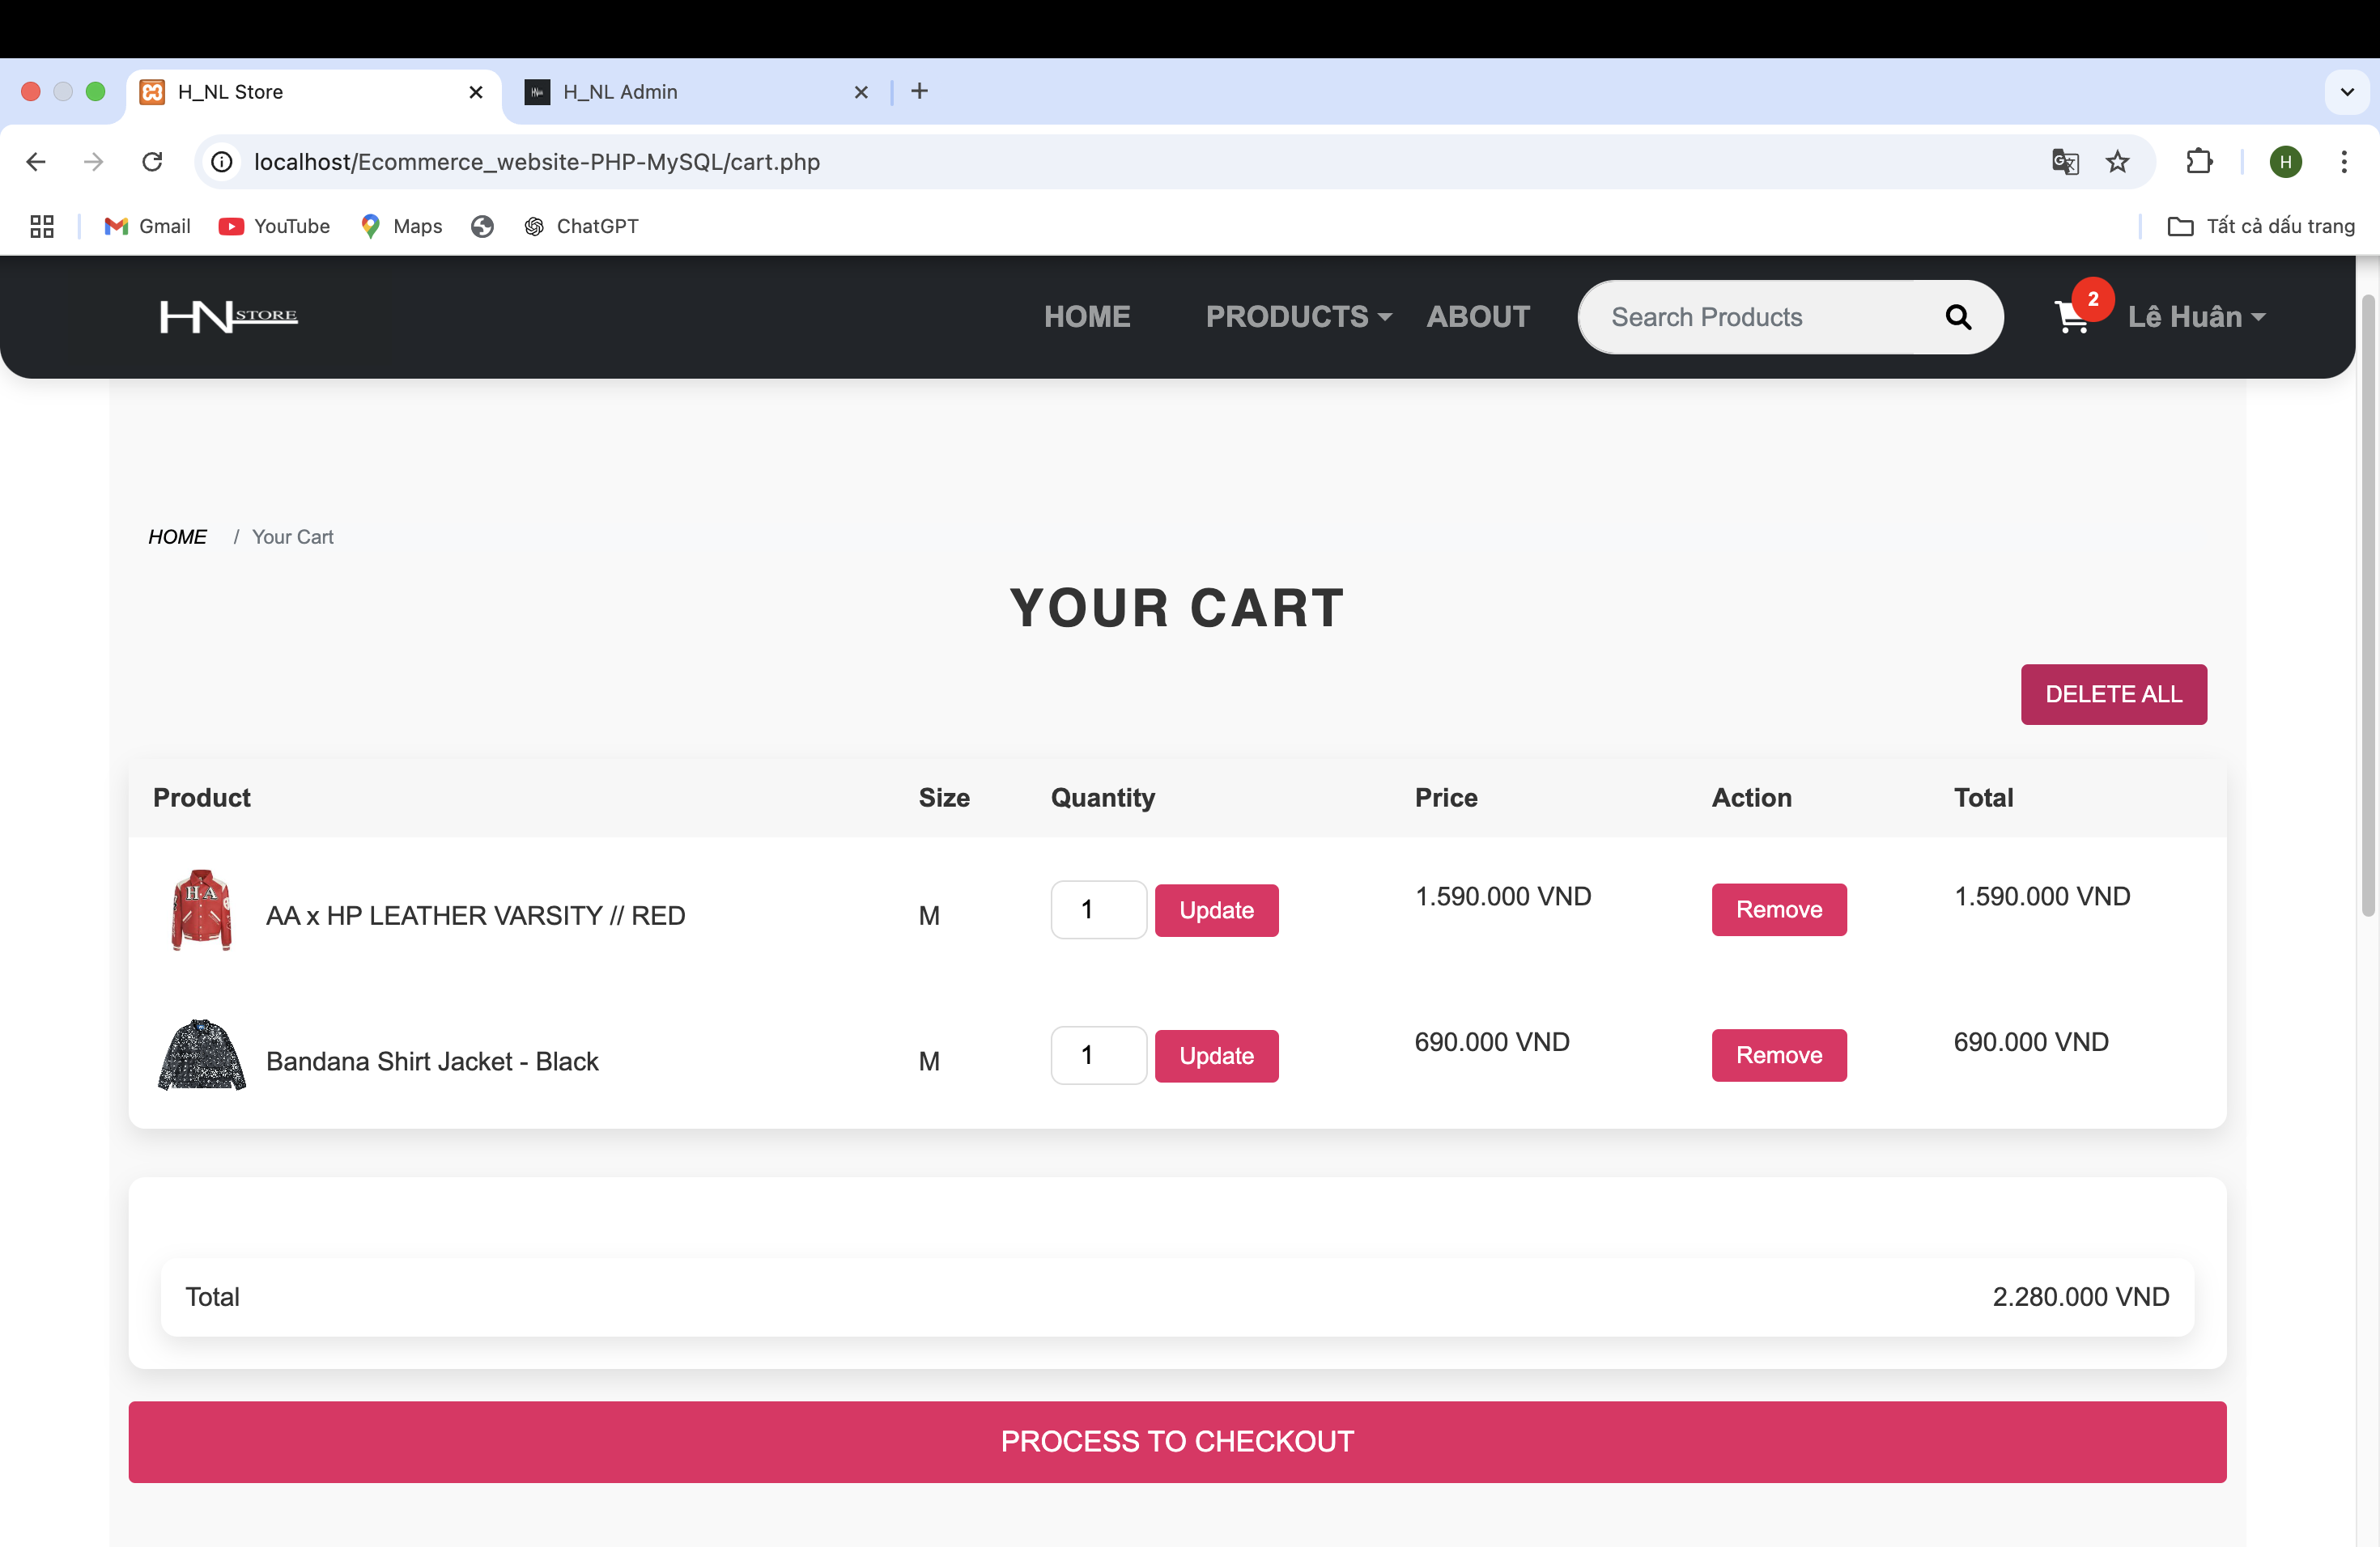Click the Remove button for Bandana Shirt Jacket

point(1778,1054)
